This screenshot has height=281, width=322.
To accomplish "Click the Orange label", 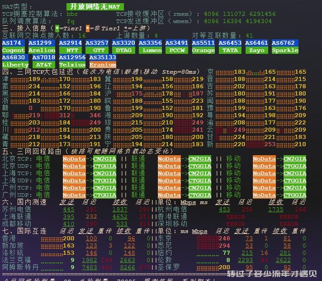I will tap(204, 50).
